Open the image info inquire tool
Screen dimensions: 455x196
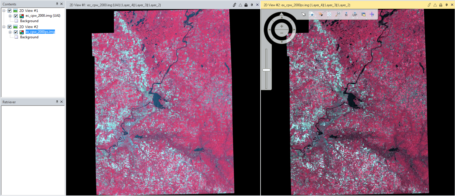312,14
